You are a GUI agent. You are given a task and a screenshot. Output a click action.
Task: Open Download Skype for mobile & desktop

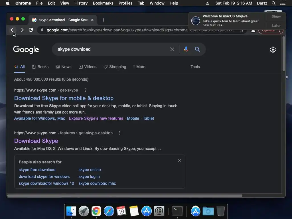tap(64, 98)
